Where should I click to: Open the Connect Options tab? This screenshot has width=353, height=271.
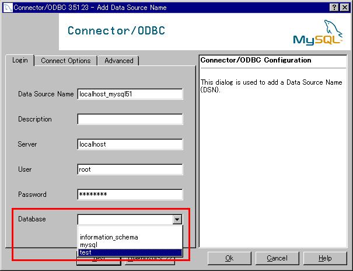click(66, 61)
